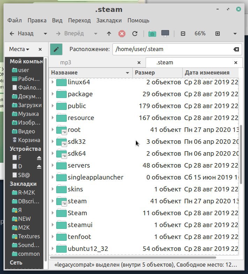Open the Вперёд history dropdown
The image size is (248, 274).
point(96,34)
